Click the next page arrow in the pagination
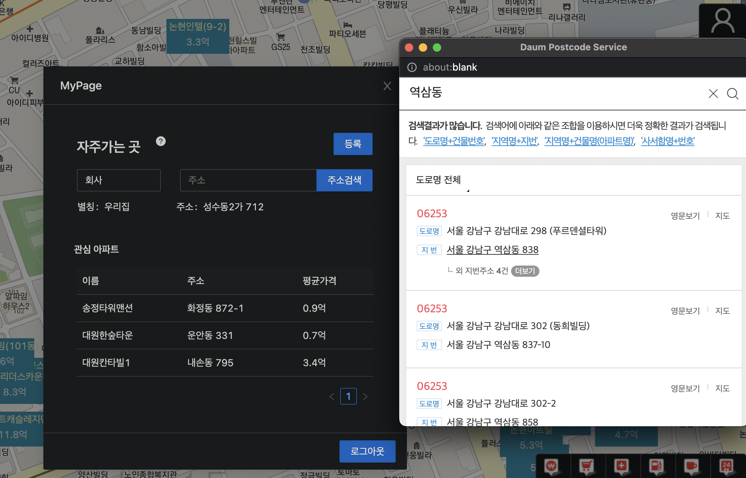The image size is (746, 478). coord(365,397)
